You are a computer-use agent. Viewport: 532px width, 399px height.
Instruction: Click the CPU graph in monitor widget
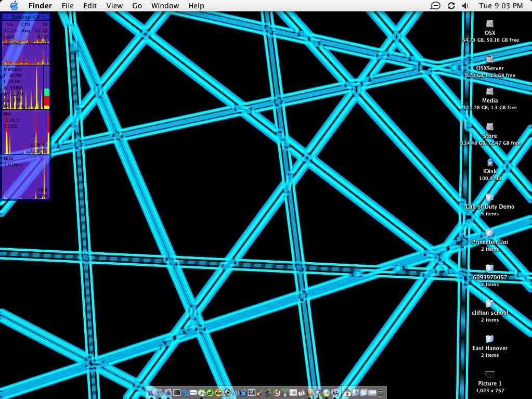pos(26,43)
